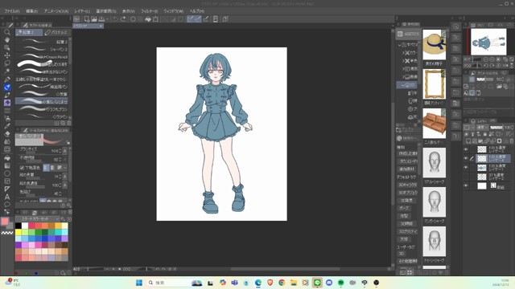Click the 体型 tag button
This screenshot has width=515, height=289.
coord(404,216)
